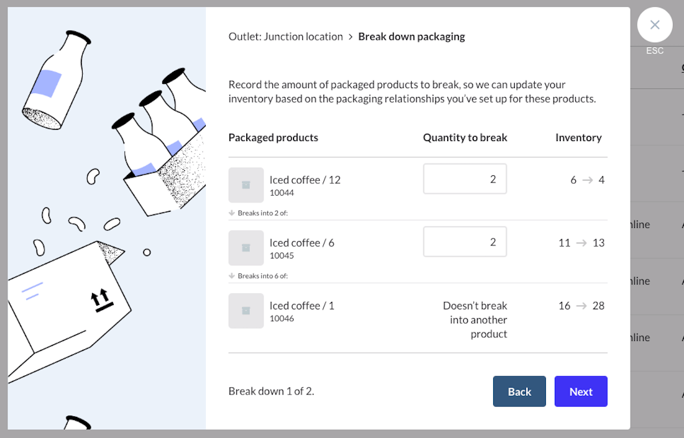Close the dialog with the X button
Image resolution: width=684 pixels, height=438 pixels.
[655, 25]
